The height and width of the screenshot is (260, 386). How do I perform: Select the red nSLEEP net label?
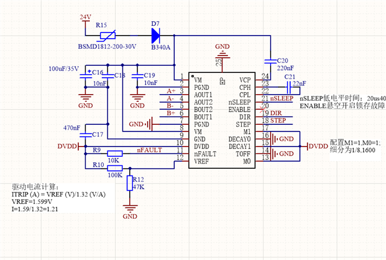pyautogui.click(x=282, y=98)
